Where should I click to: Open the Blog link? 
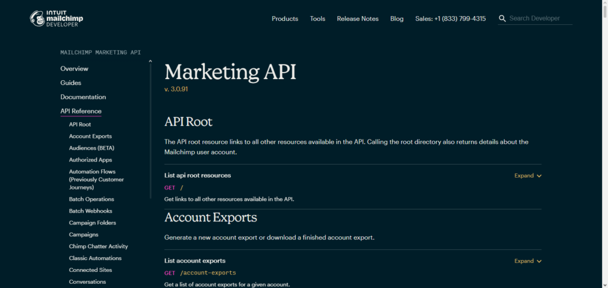point(397,18)
